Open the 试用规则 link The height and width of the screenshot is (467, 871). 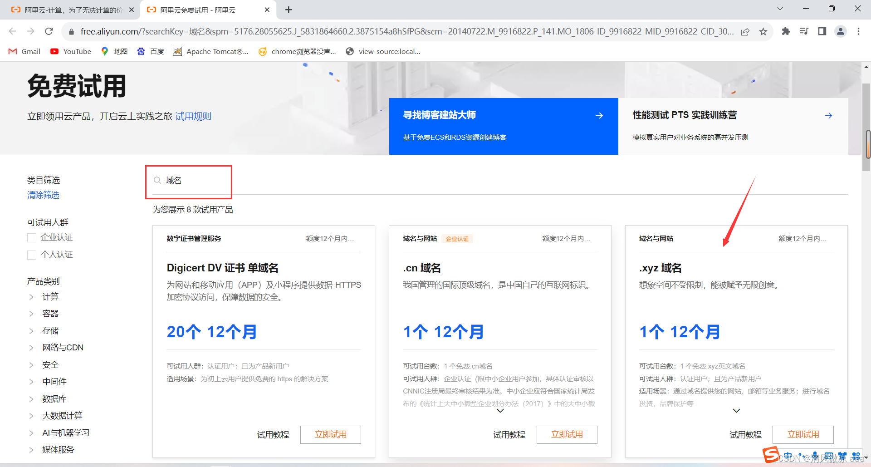click(x=193, y=116)
